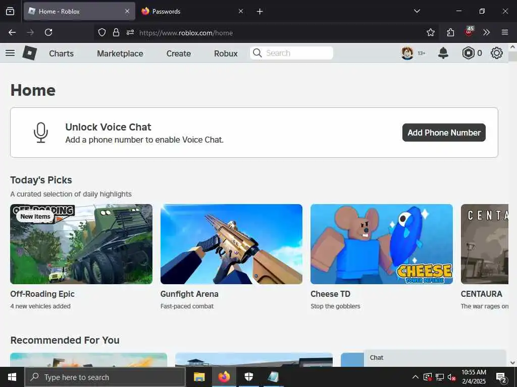The image size is (517, 387).
Task: Open the notifications bell
Action: tap(443, 53)
